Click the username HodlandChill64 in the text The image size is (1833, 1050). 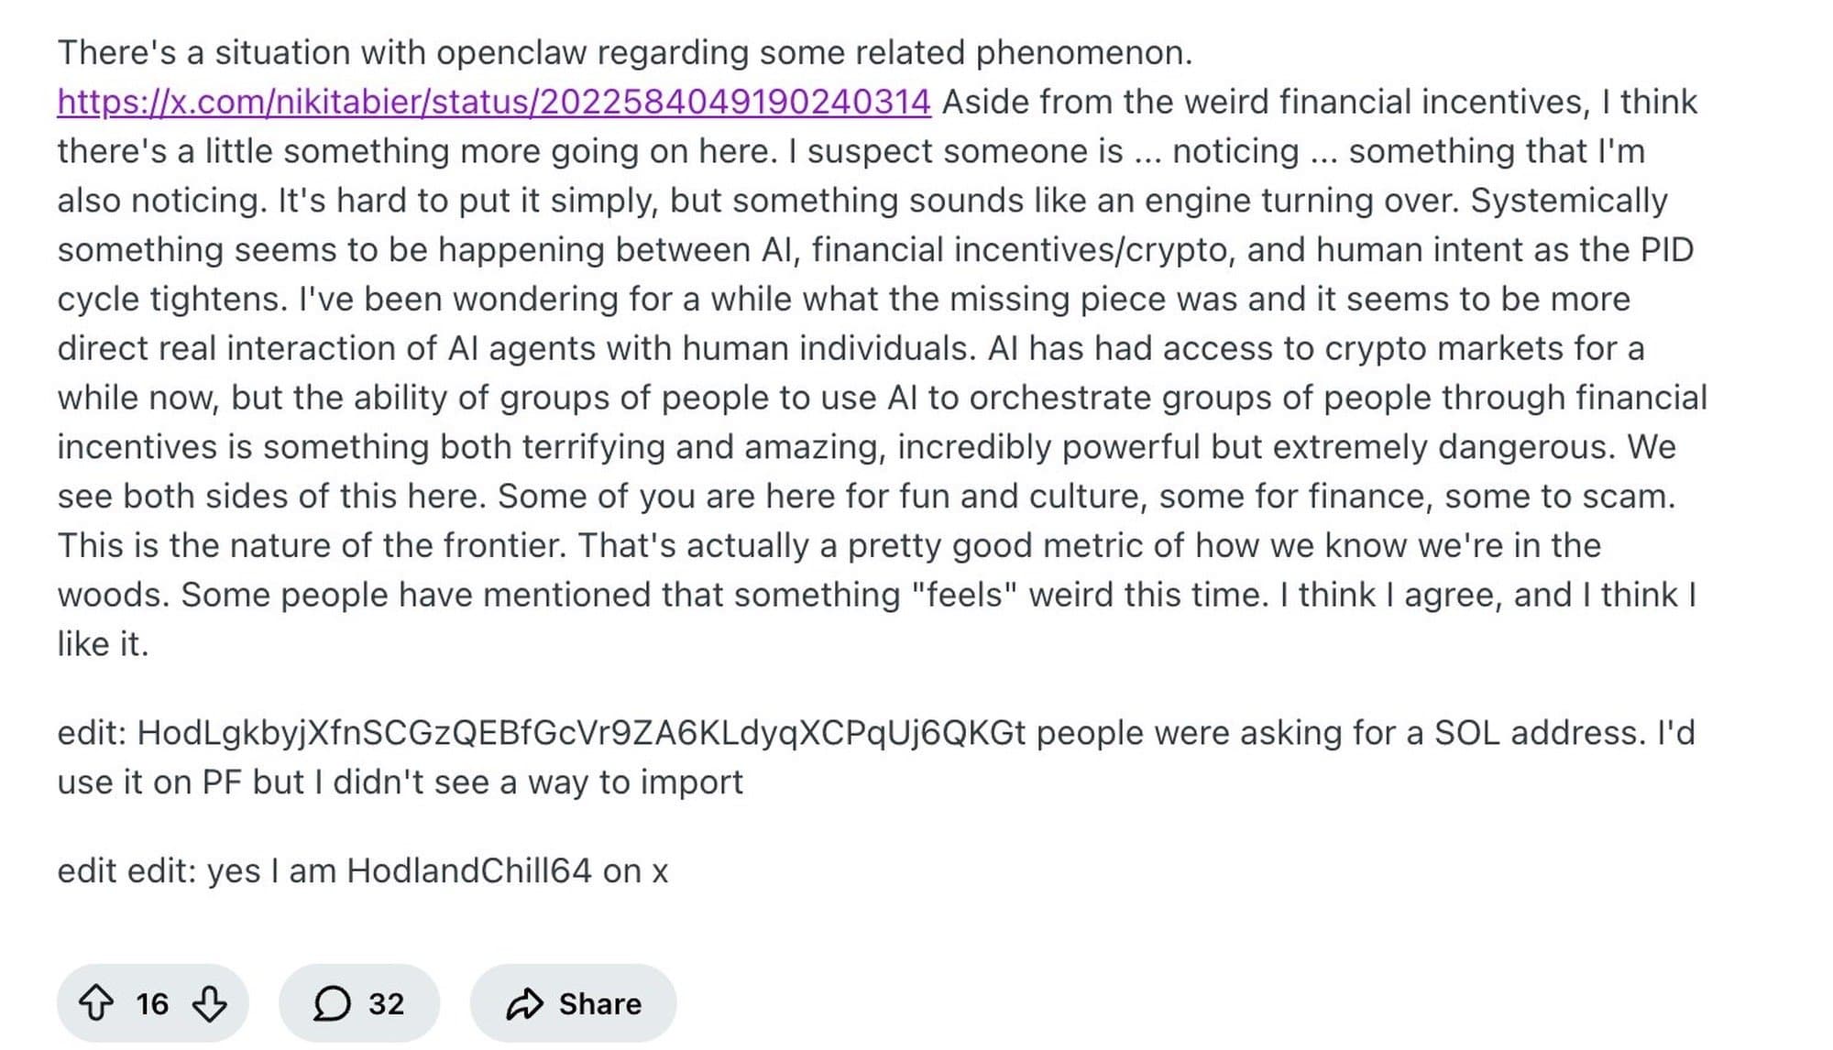[x=468, y=870]
